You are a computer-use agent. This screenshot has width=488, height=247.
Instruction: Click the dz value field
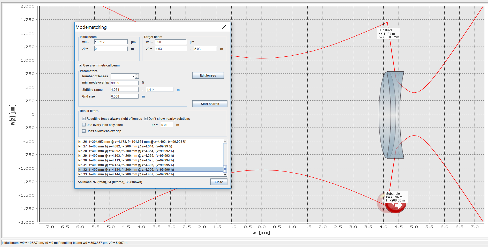[167, 125]
